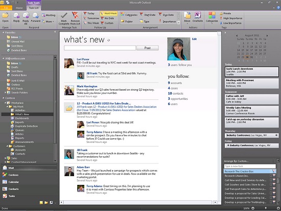Select the Forward icon in the ribbon

35,16
